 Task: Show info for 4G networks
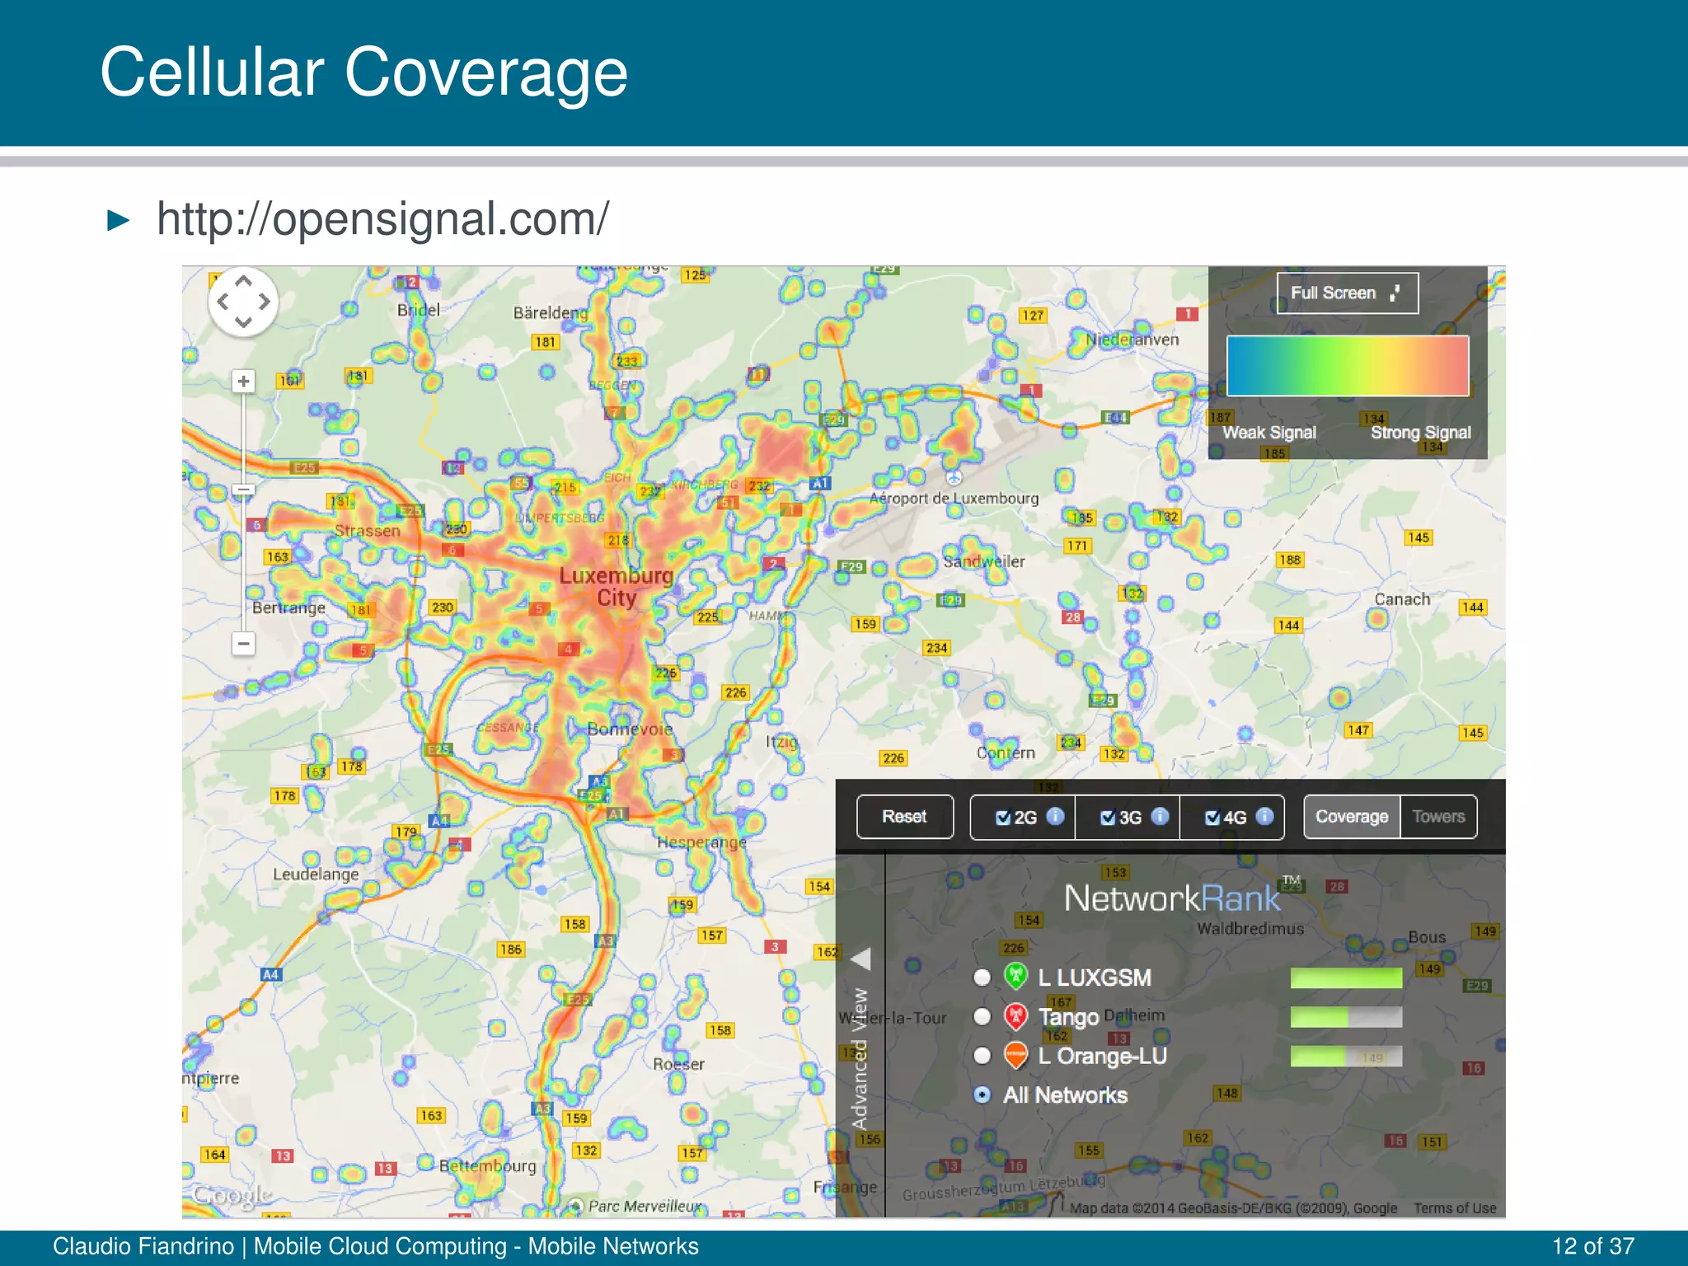pos(1264,816)
